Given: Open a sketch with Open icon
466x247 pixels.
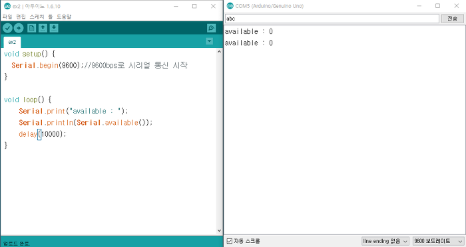Looking at the screenshot, I should (x=43, y=28).
